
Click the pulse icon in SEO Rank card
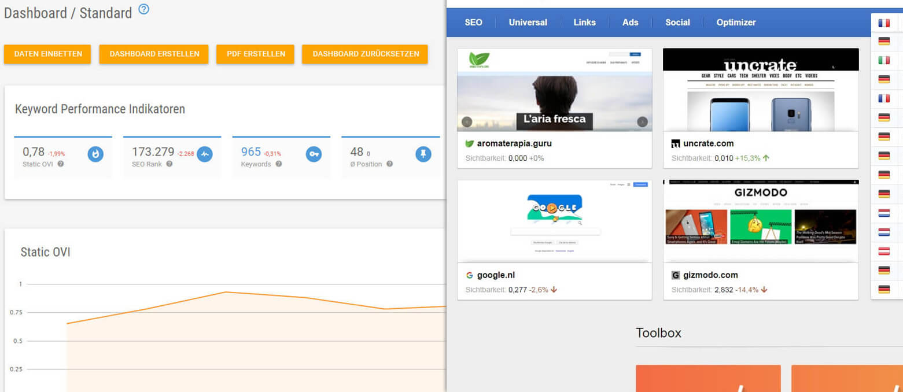click(x=205, y=154)
